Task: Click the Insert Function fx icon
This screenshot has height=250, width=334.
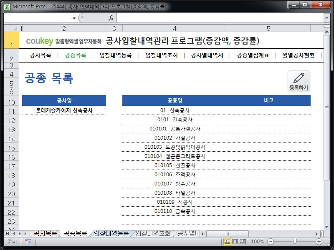Action: pos(111,18)
